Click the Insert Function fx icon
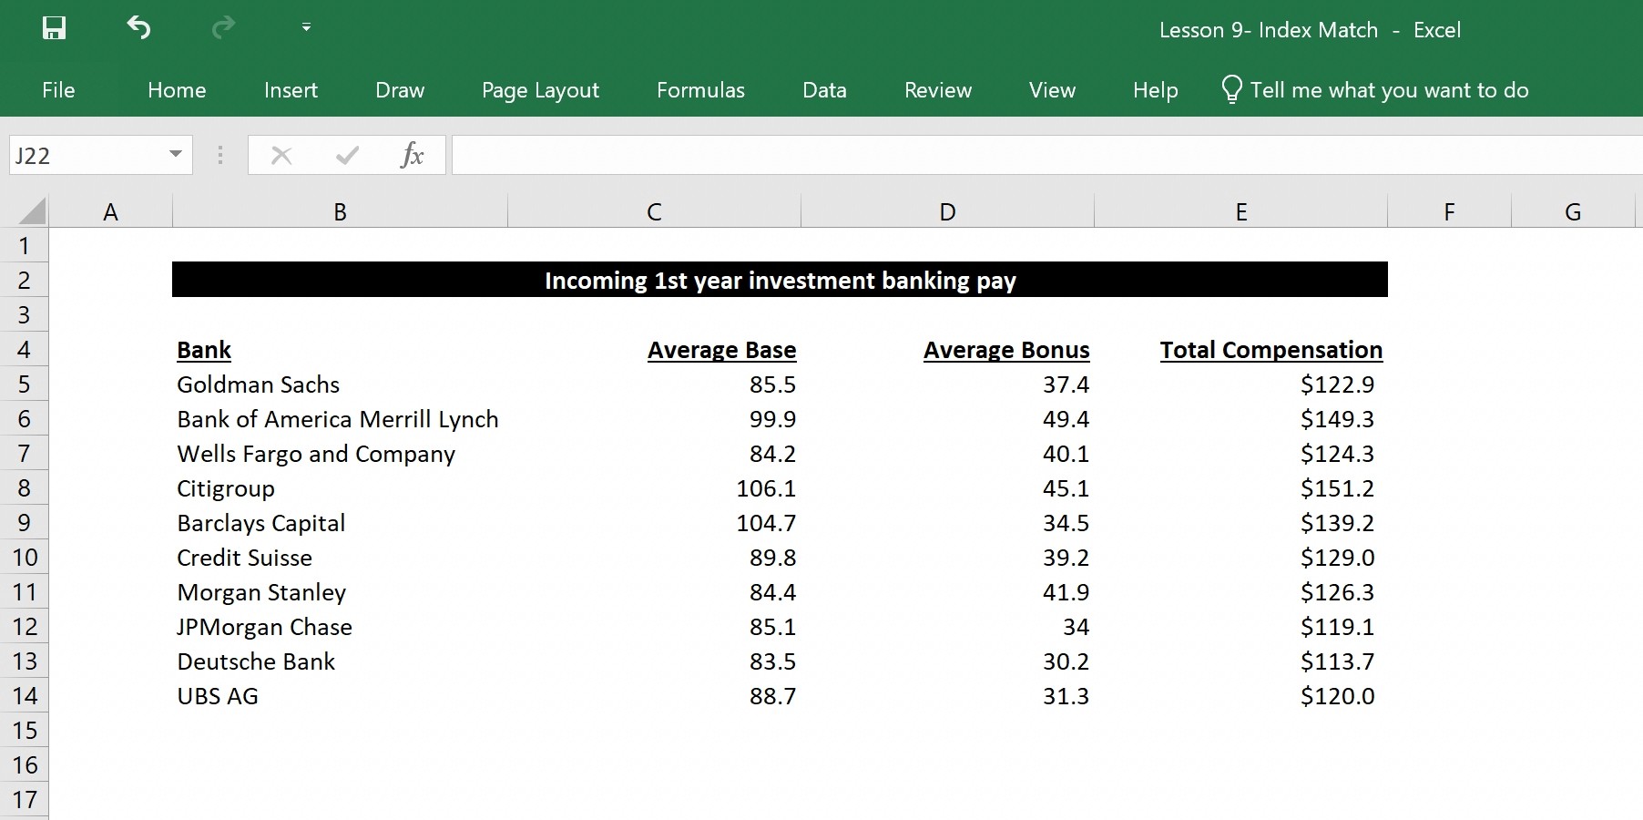Screen dimensions: 1643x820 click(x=412, y=155)
